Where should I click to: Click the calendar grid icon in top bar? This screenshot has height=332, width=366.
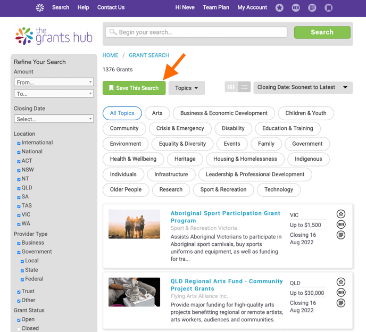(312, 7)
